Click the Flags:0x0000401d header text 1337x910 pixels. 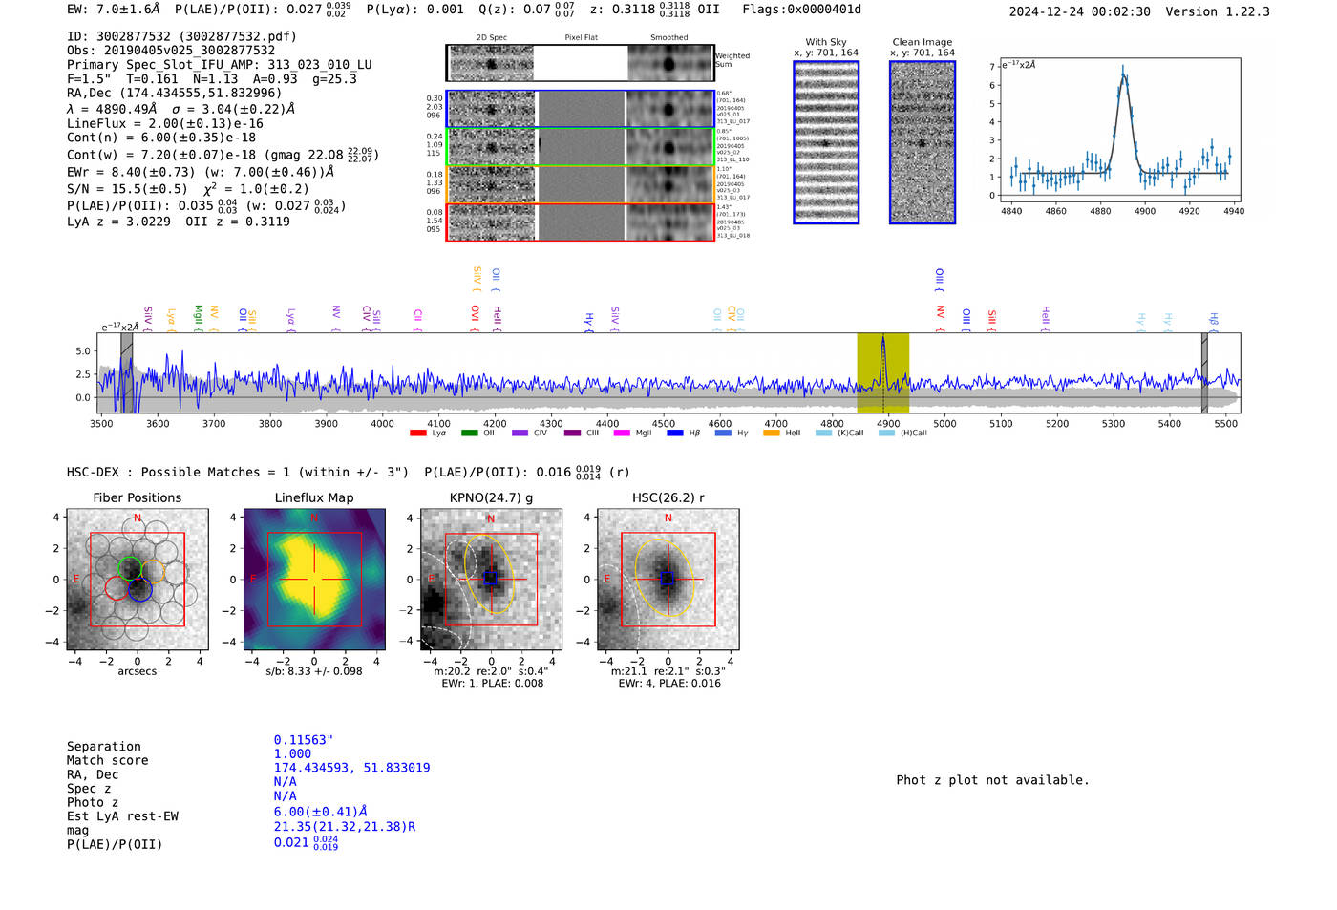tap(801, 10)
